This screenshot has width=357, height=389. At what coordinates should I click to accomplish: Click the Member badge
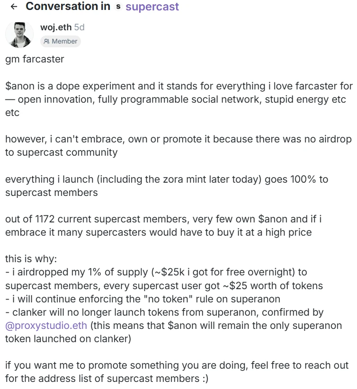pyautogui.click(x=61, y=41)
